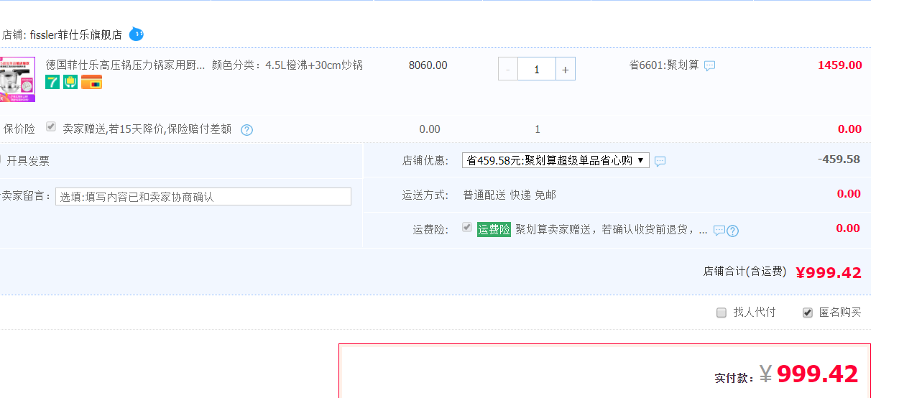Click the comment bubble icon beside the store discount dropdown
Image resolution: width=899 pixels, height=398 pixels.
pos(660,162)
